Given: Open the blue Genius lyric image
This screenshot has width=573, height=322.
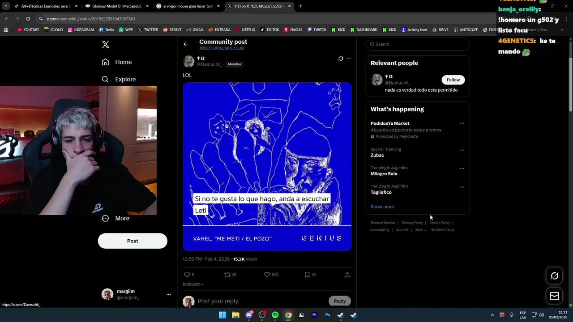Looking at the screenshot, I should (x=267, y=166).
